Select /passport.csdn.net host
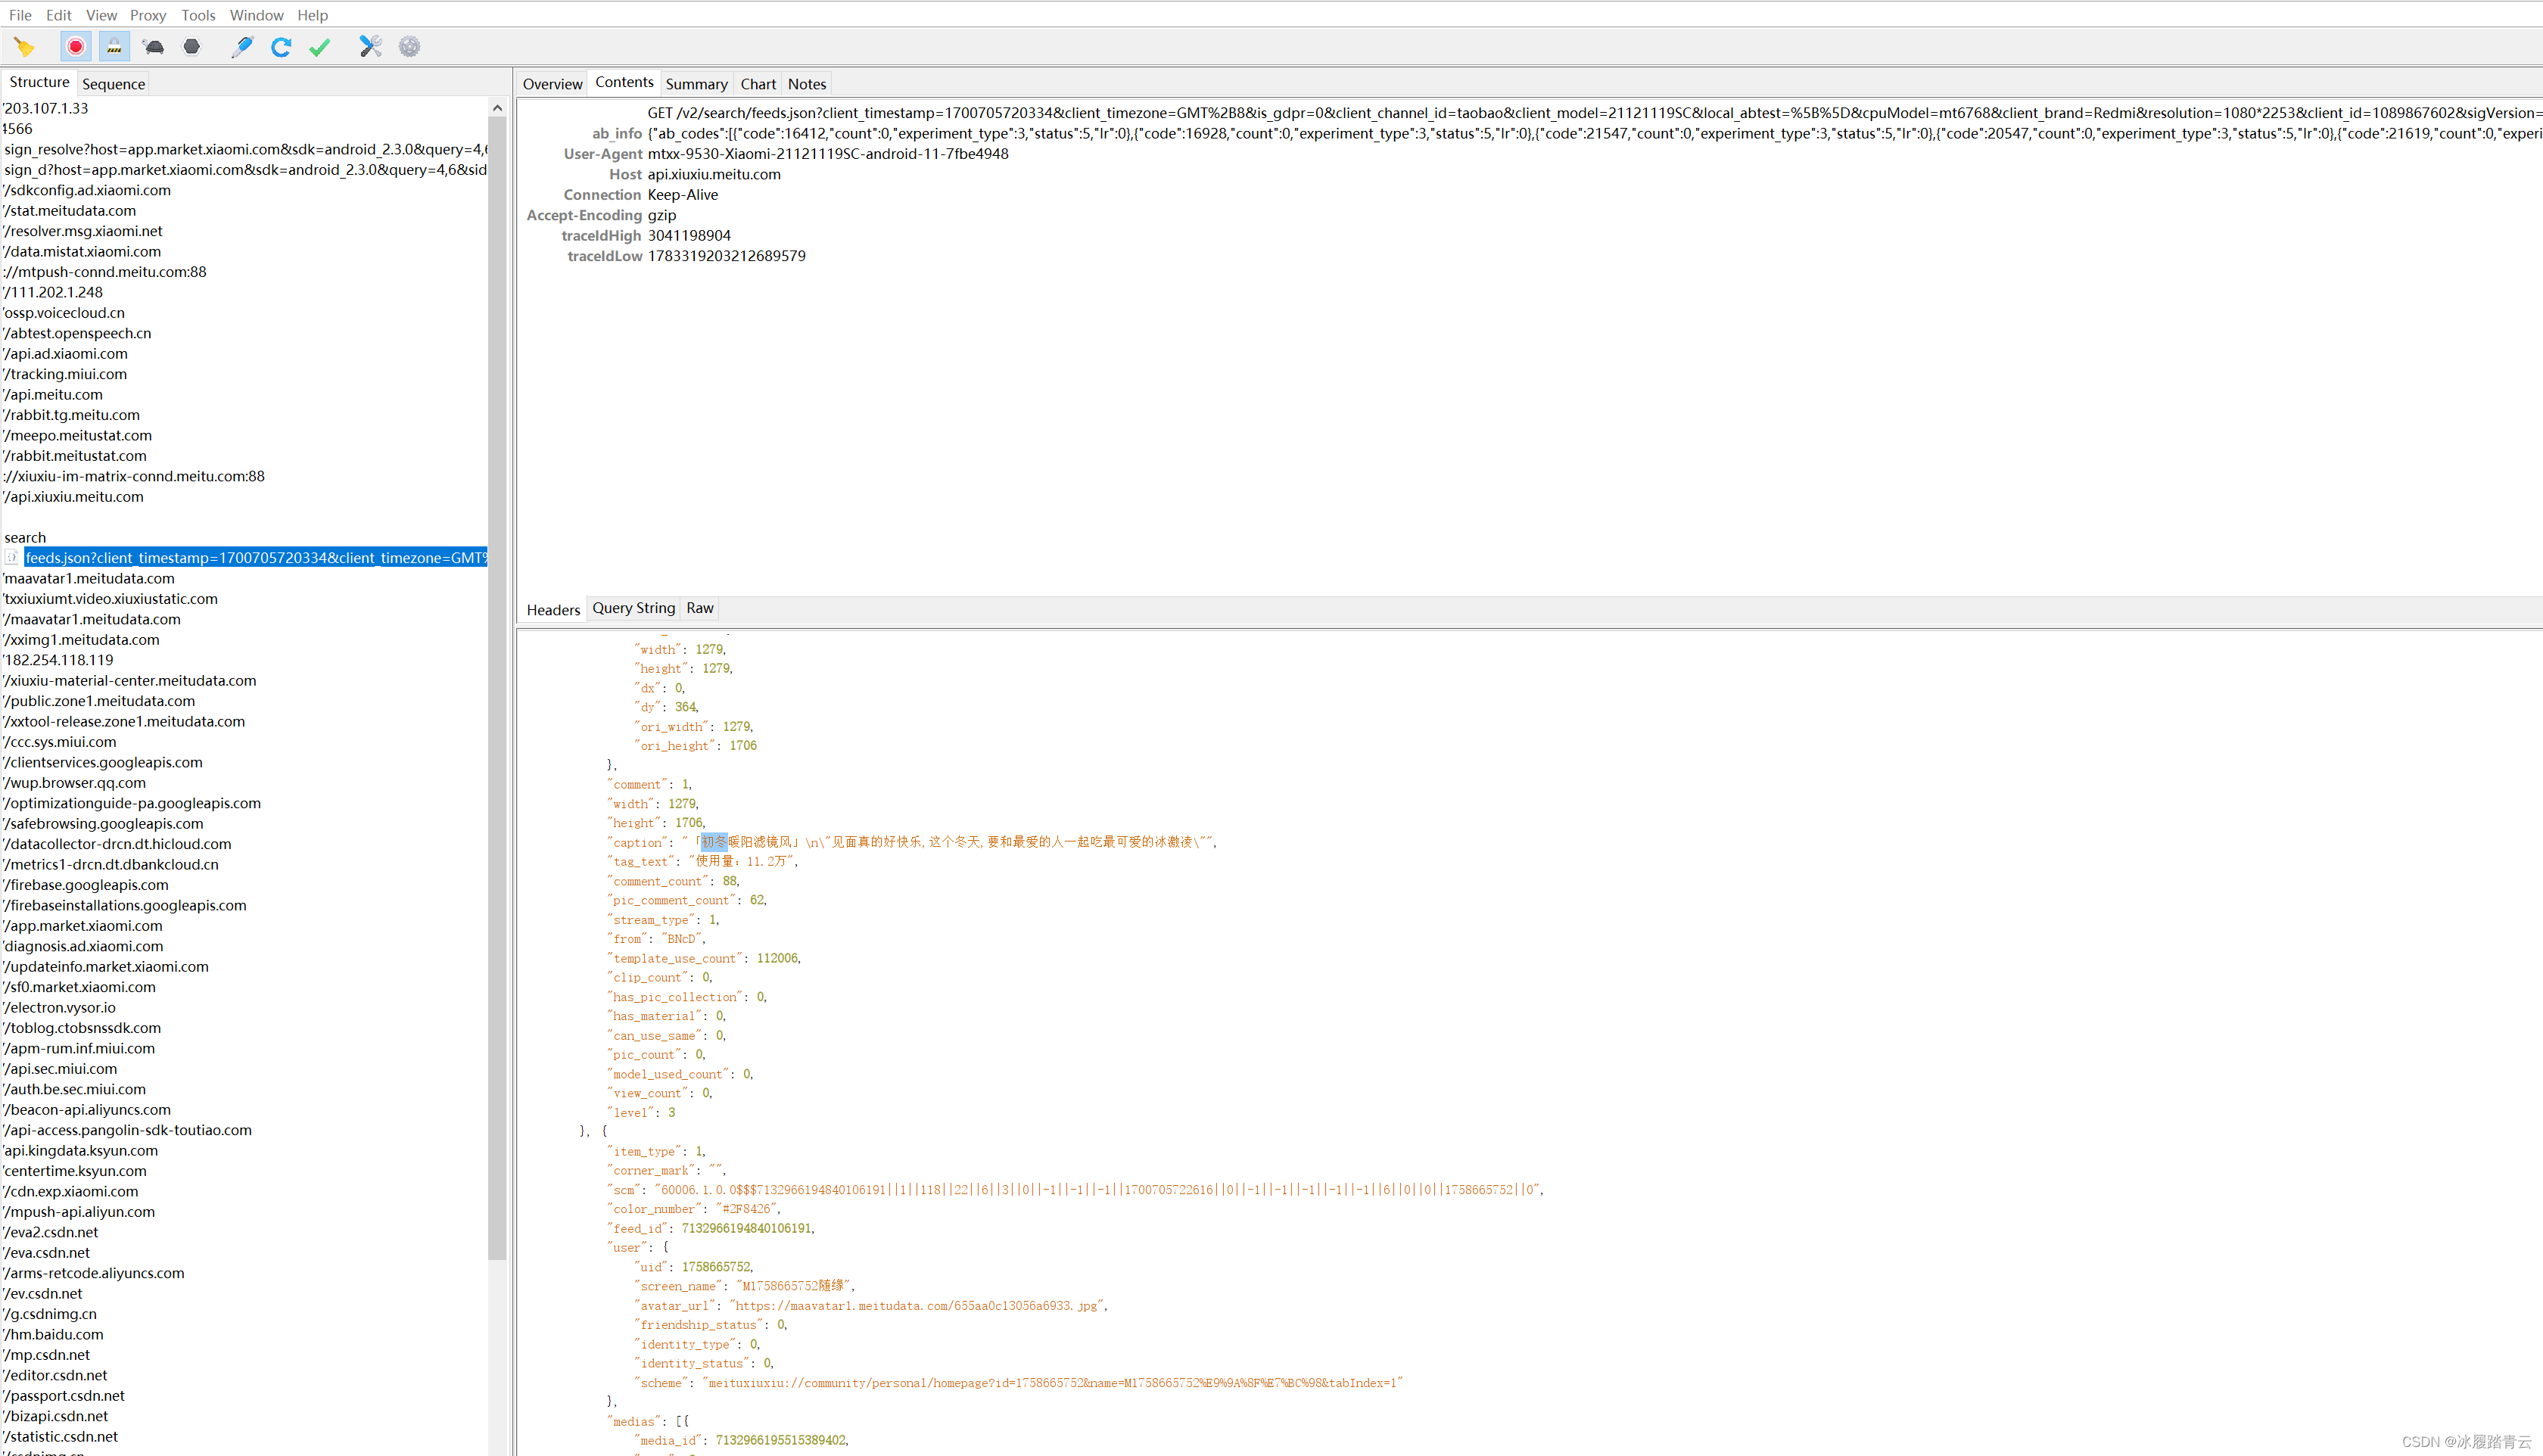The height and width of the screenshot is (1456, 2543). [64, 1396]
